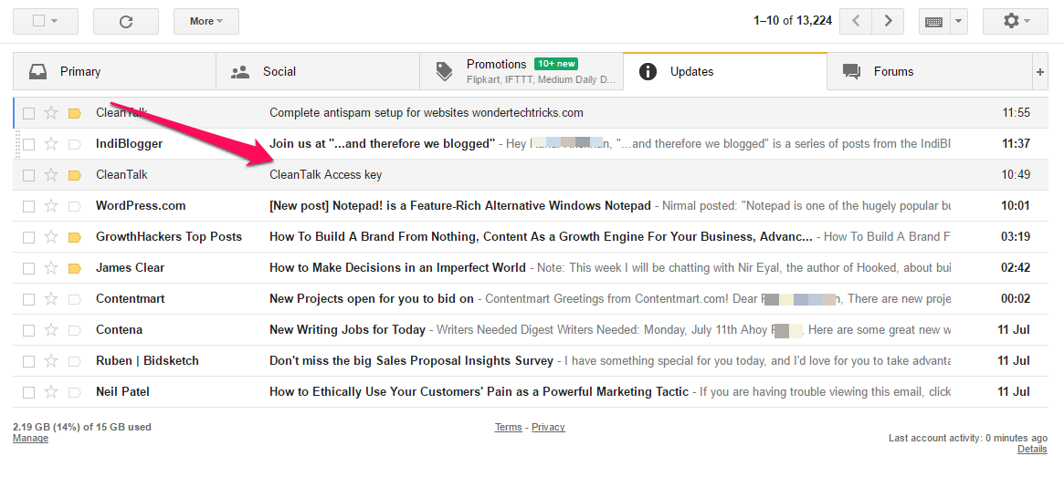Open the input tools keyboard dropdown arrow
Screen dimensions: 1064x477
coord(958,21)
